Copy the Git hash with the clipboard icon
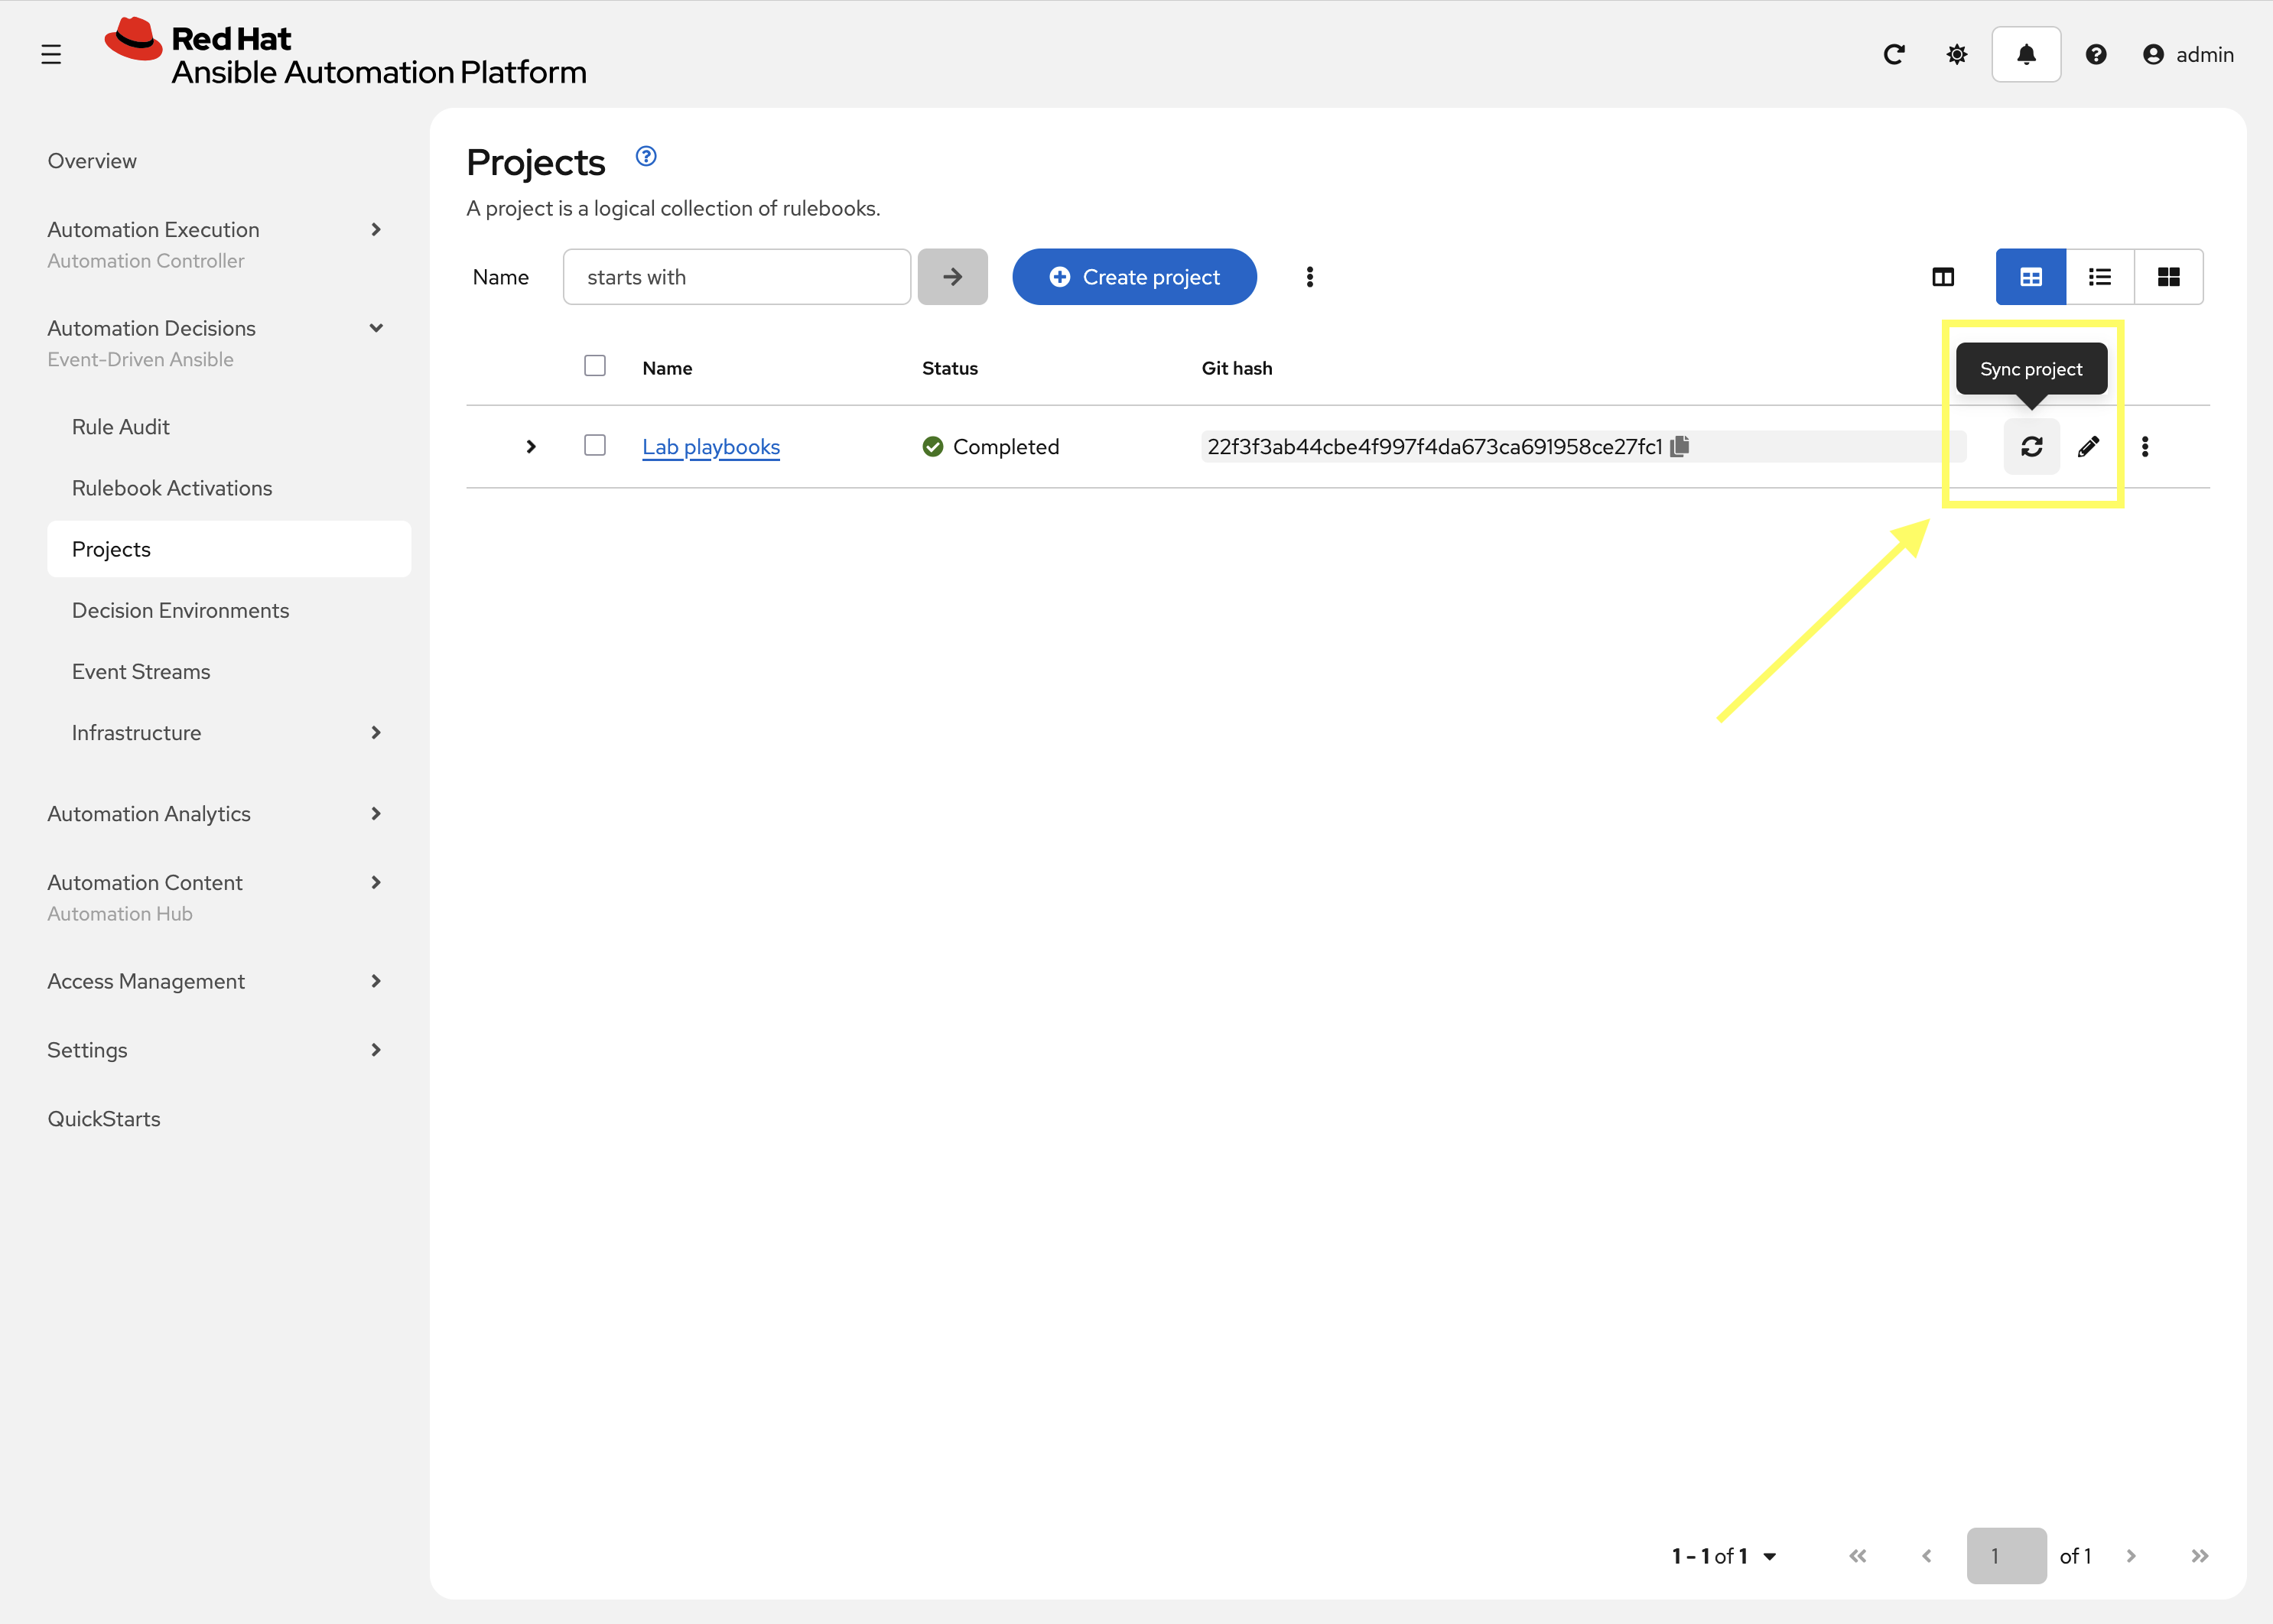 click(1680, 446)
